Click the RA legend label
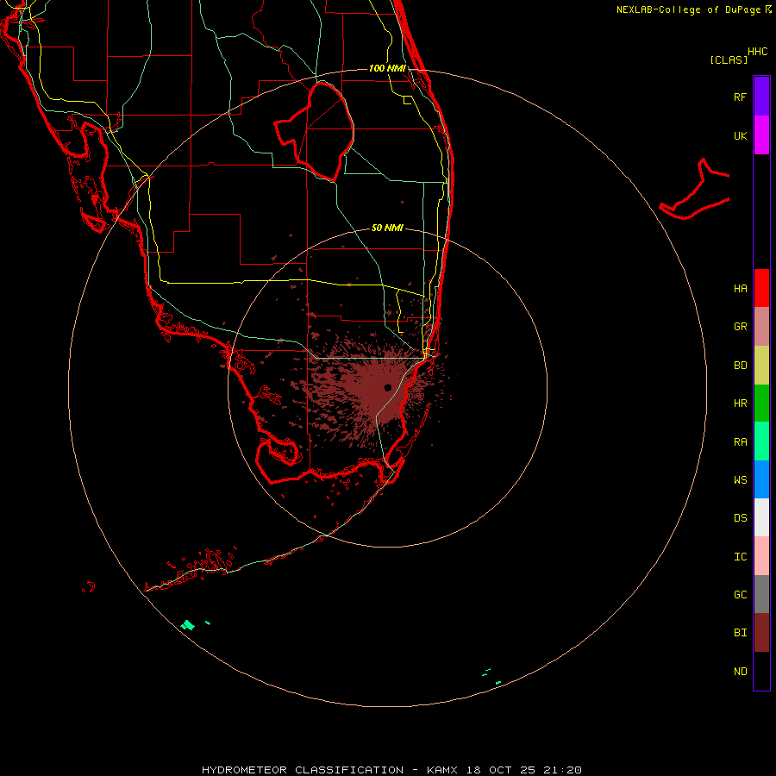776x776 pixels. click(x=740, y=442)
